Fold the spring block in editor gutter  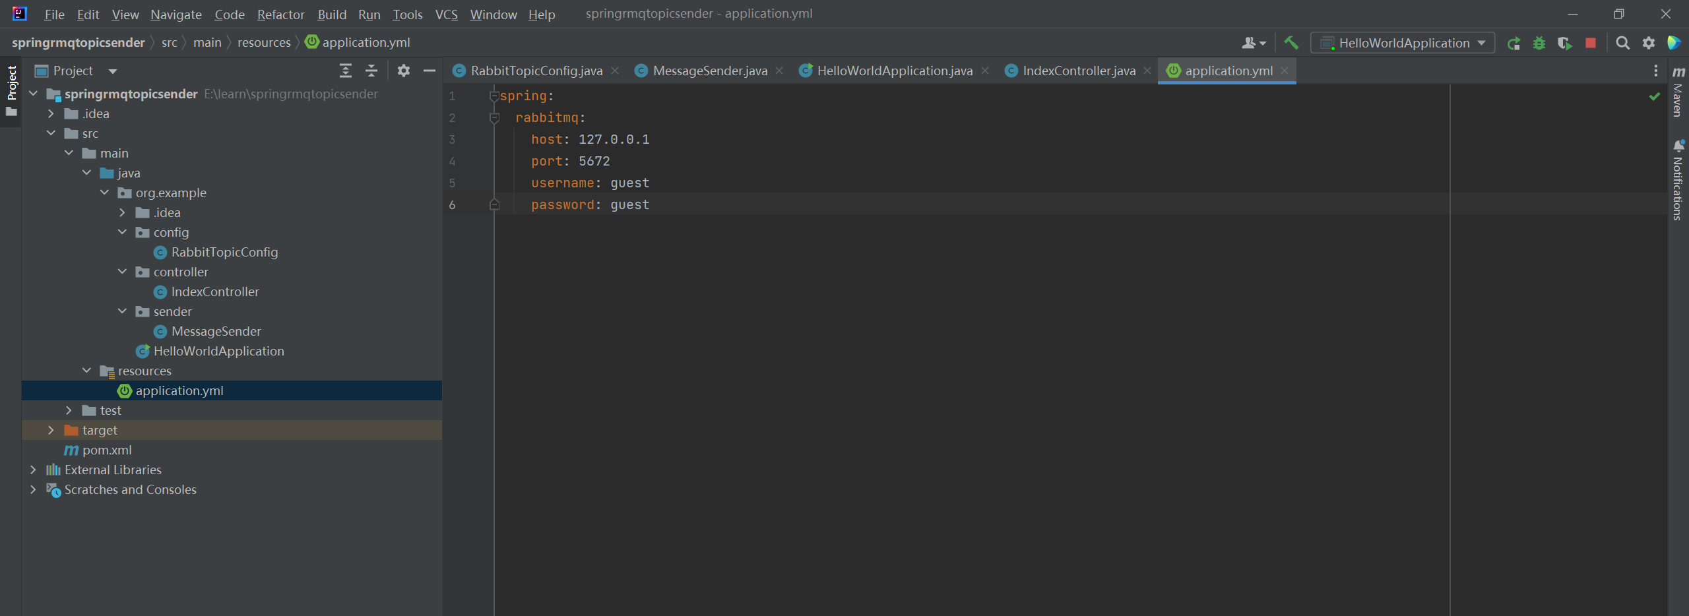tap(494, 96)
